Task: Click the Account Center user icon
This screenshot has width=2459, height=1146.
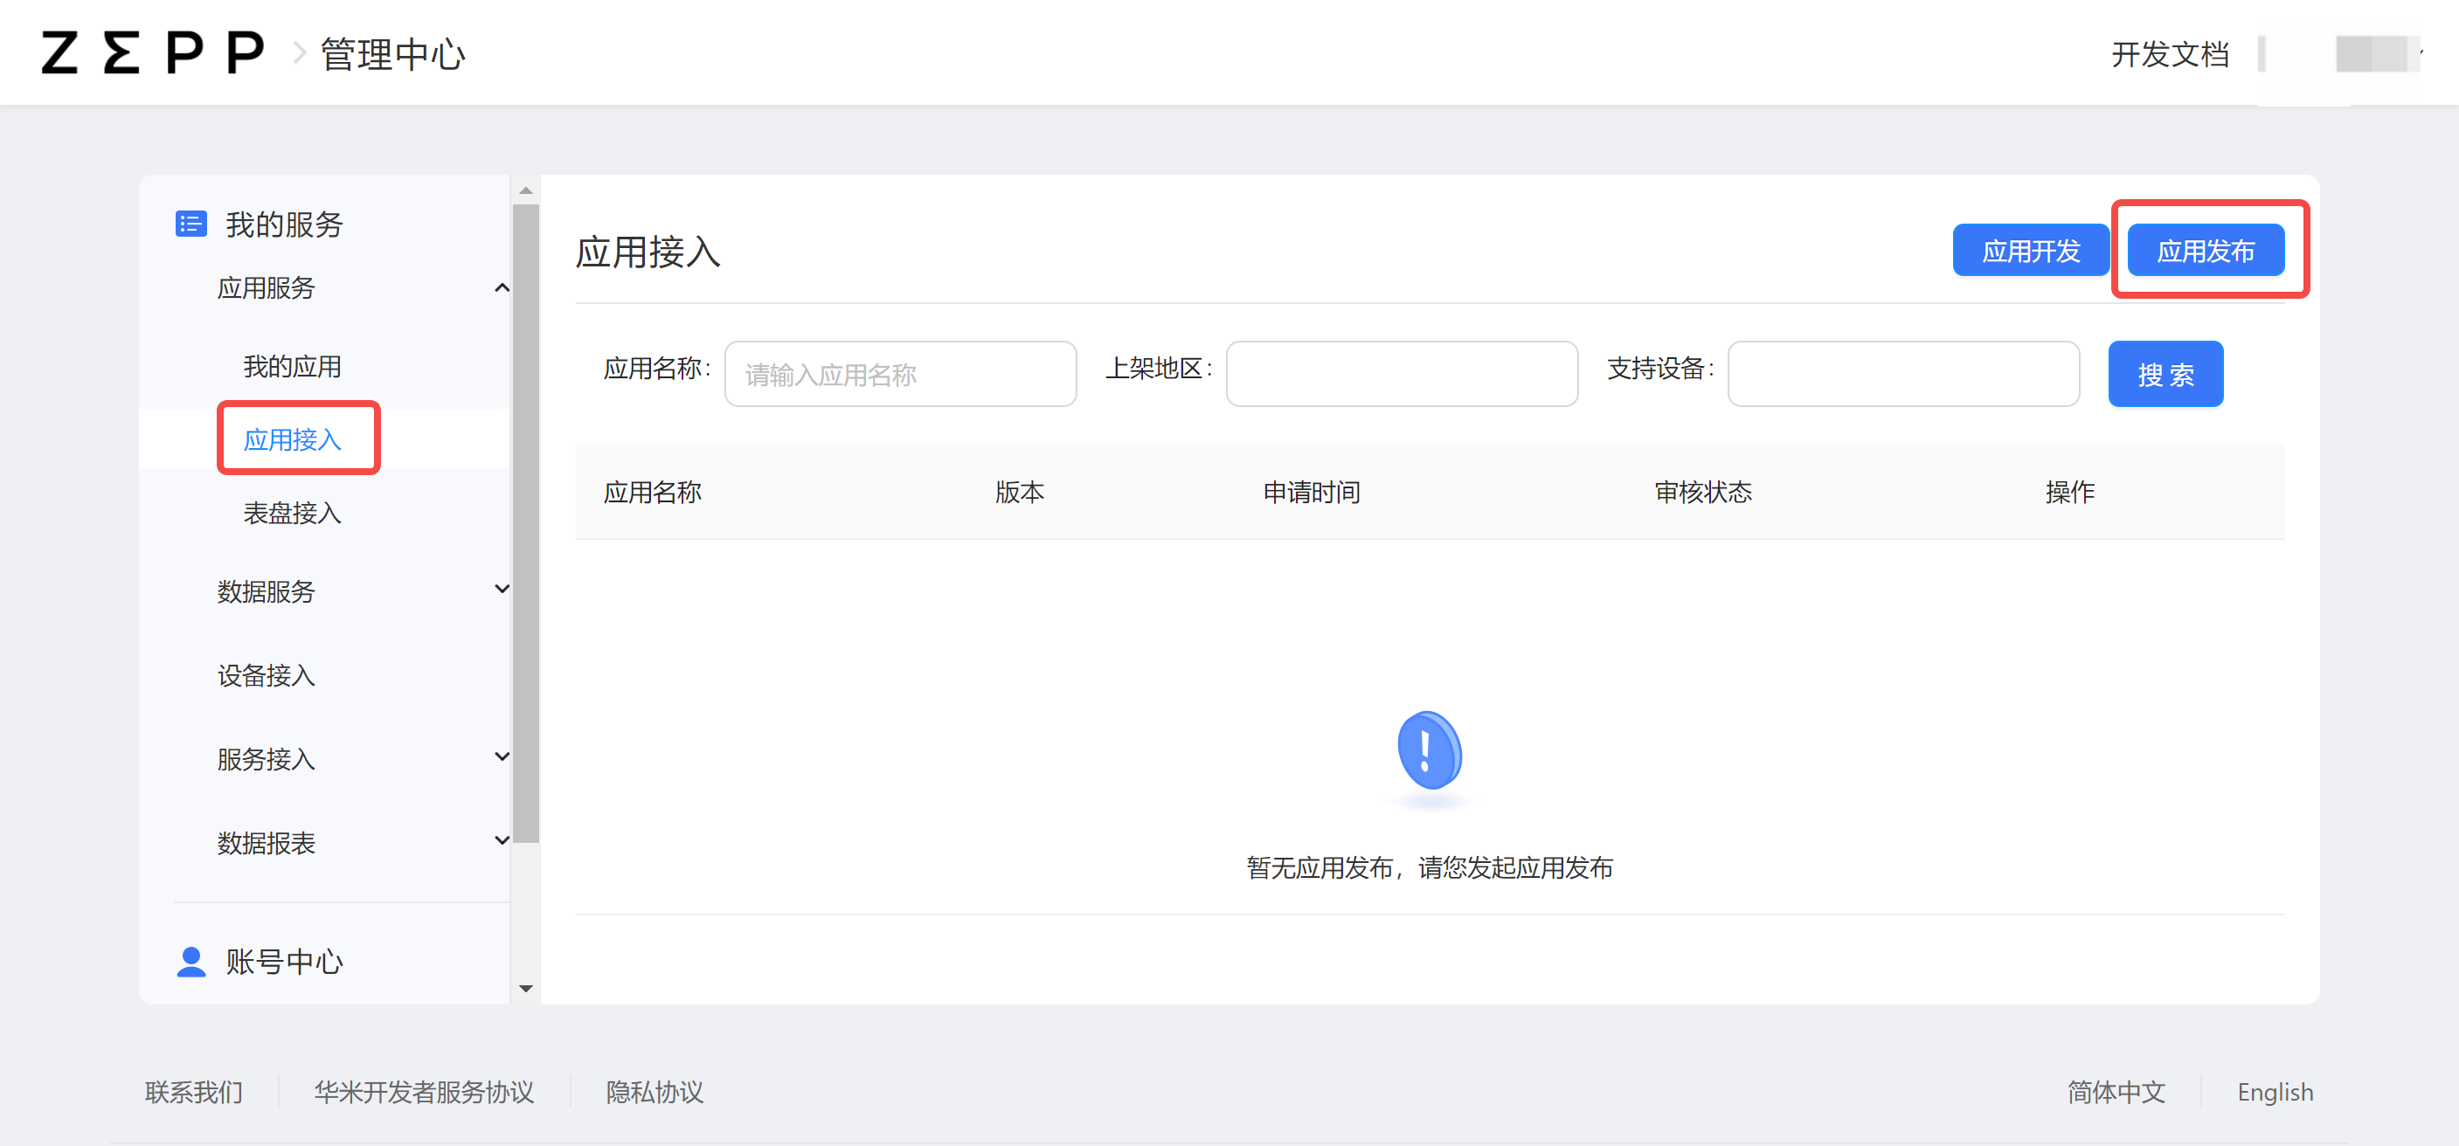Action: 190,962
